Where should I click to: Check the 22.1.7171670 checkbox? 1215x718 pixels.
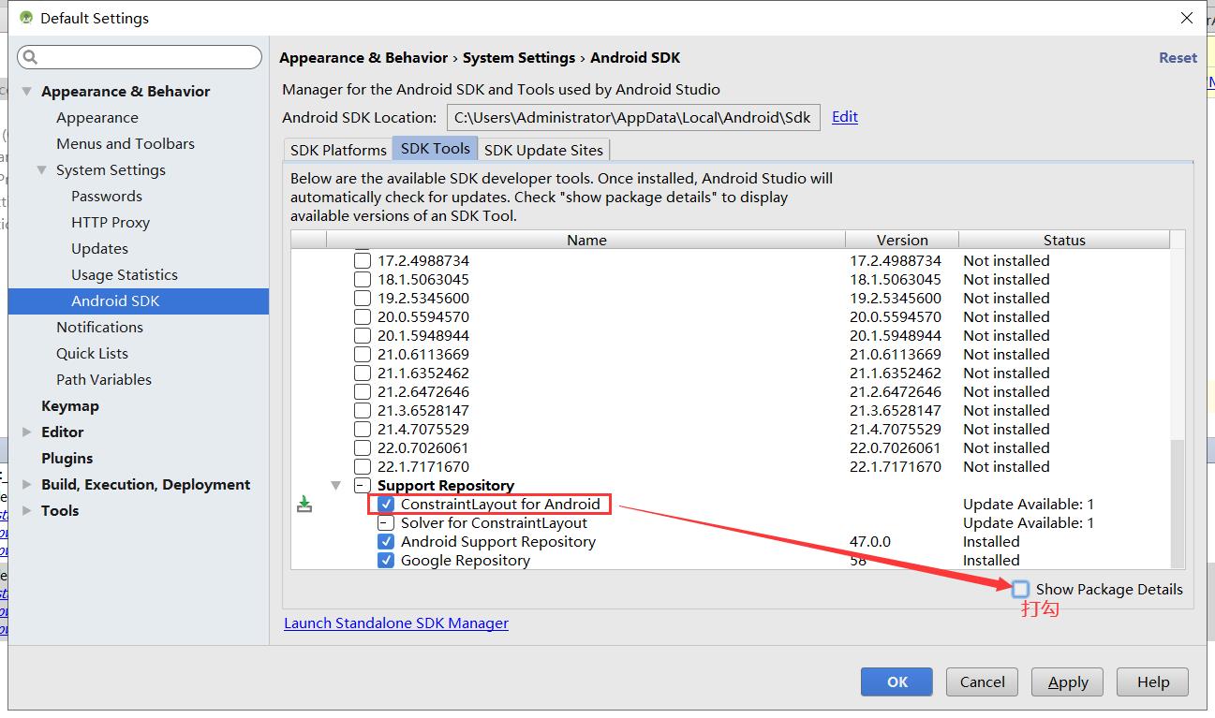(x=363, y=467)
